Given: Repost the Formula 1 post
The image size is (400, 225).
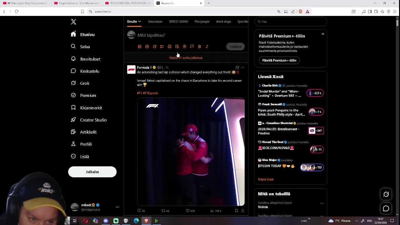Looking at the screenshot, I should [165, 211].
